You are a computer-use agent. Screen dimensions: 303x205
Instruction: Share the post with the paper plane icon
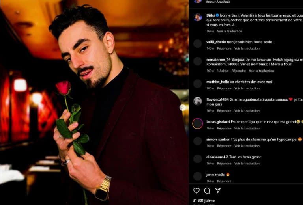coord(218,190)
